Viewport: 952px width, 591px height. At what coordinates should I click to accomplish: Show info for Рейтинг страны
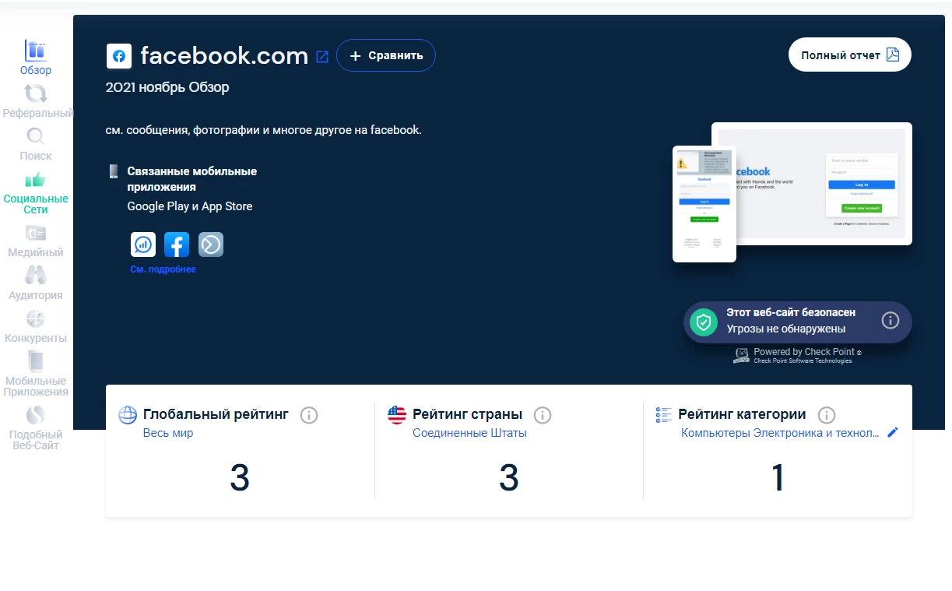(543, 415)
